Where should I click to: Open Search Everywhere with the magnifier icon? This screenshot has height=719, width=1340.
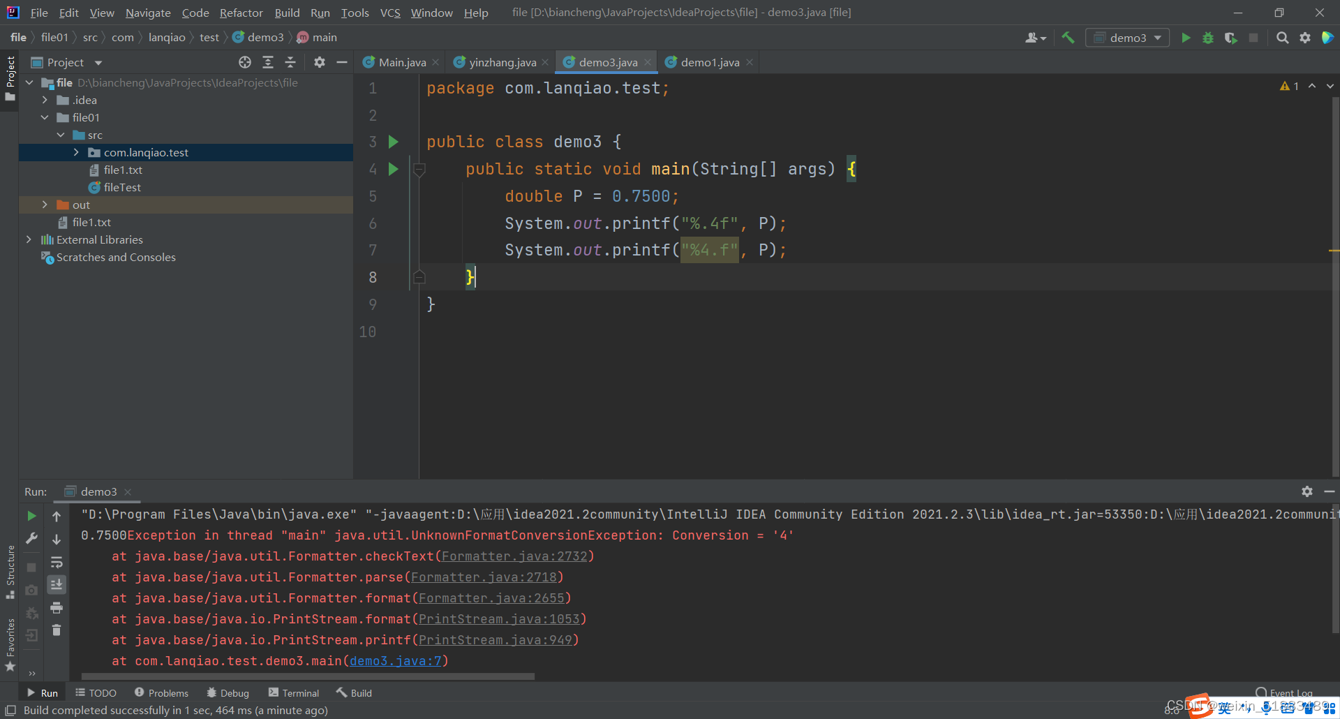pos(1283,38)
